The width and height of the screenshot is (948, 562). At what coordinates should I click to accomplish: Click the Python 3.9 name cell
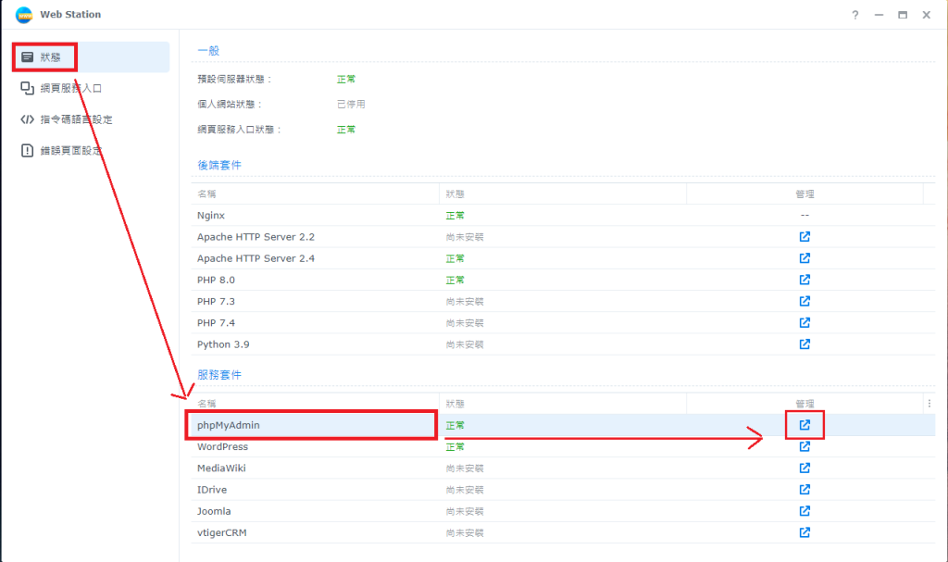(x=223, y=344)
